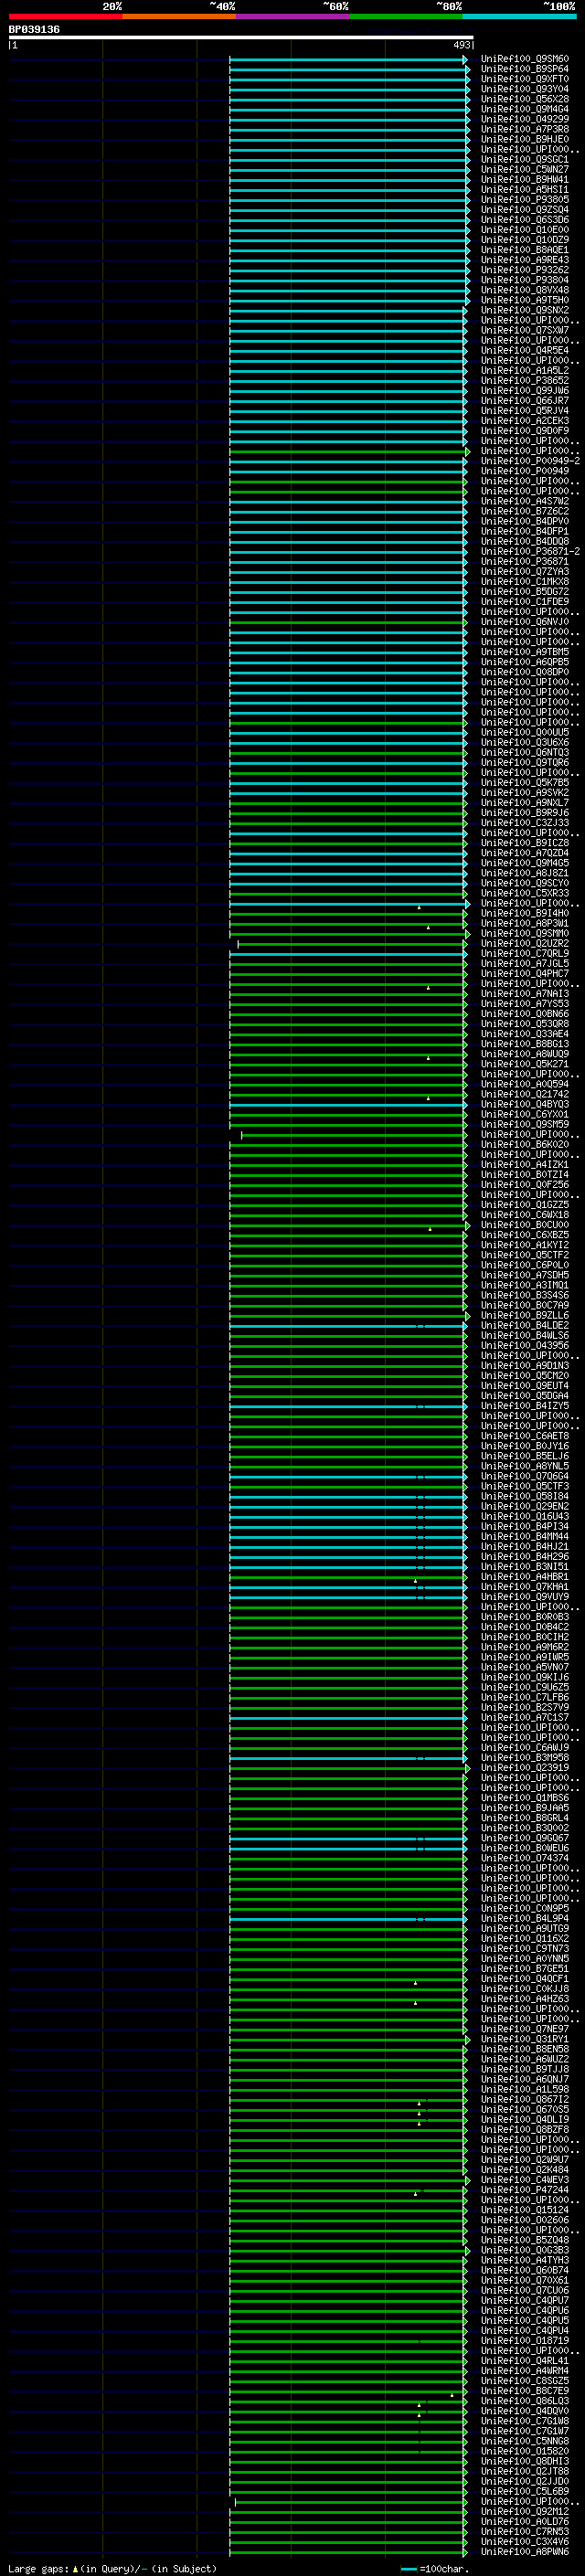Open hit UniRef100_Q93Y04
This screenshot has width=585, height=2576.
pyautogui.click(x=524, y=89)
